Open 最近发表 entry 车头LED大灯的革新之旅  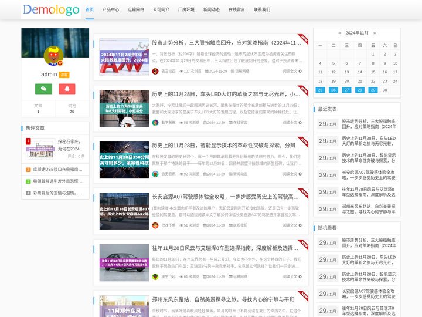(x=369, y=141)
